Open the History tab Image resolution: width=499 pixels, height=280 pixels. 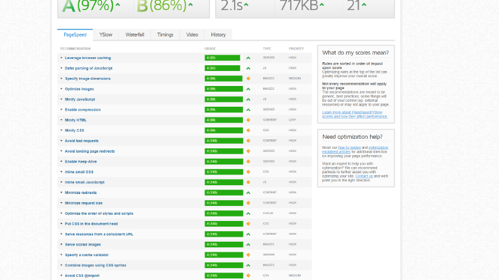click(218, 35)
